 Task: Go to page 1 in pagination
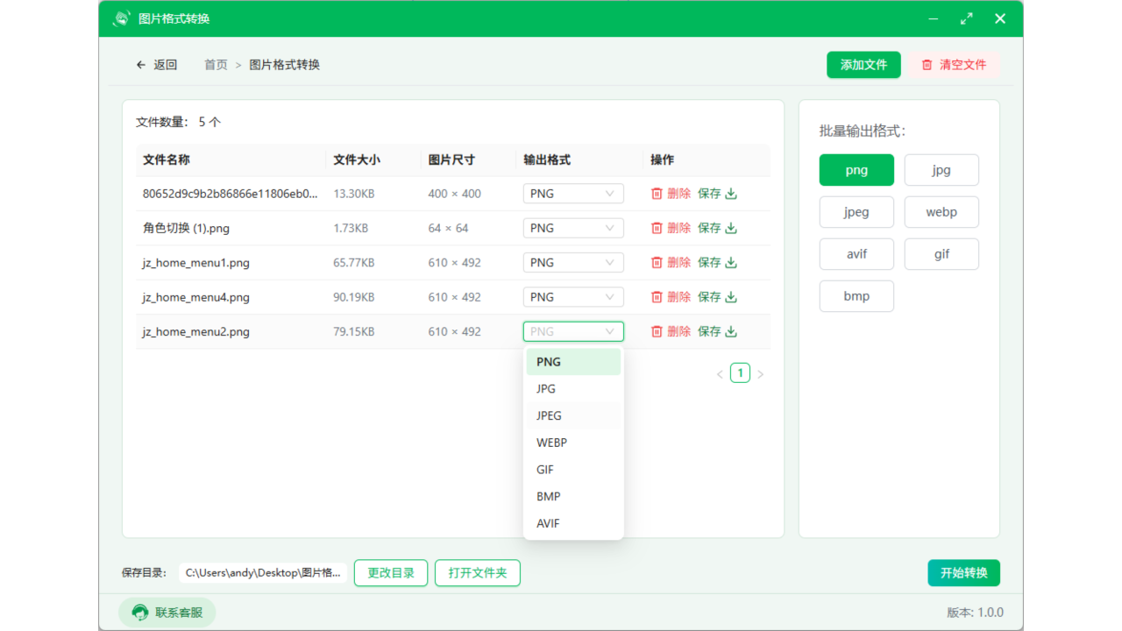(740, 373)
